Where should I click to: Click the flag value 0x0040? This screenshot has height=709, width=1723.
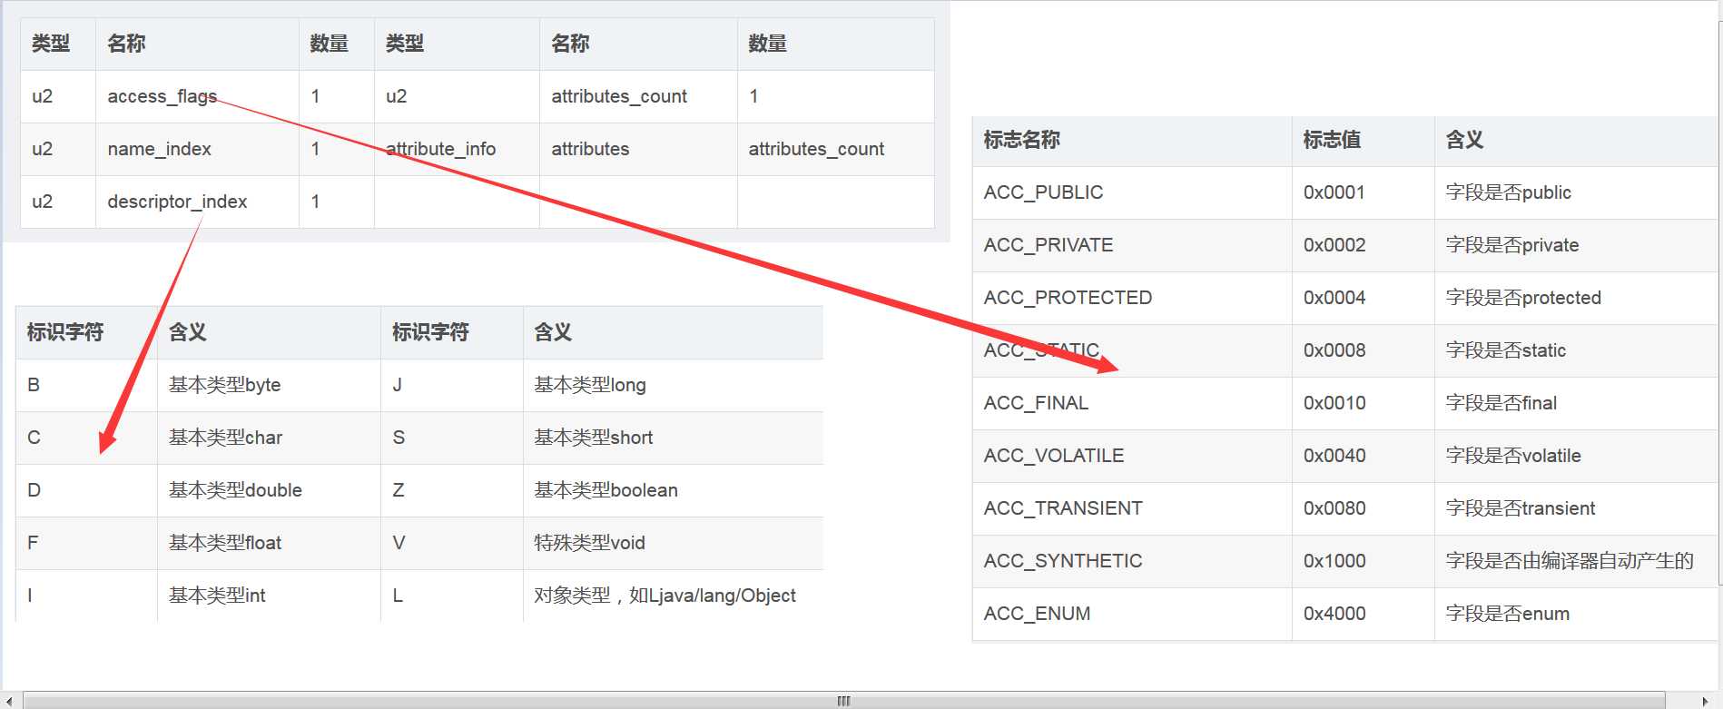pyautogui.click(x=1334, y=456)
